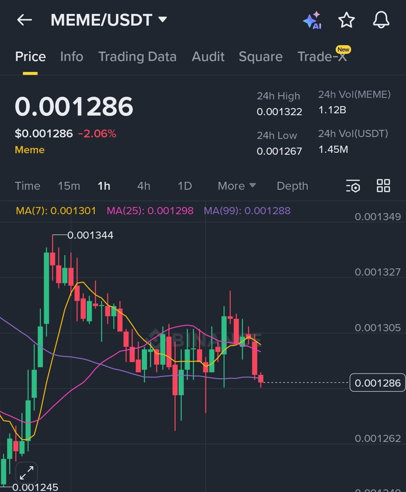
Task: Open the More timeframes dropdown
Action: (236, 186)
